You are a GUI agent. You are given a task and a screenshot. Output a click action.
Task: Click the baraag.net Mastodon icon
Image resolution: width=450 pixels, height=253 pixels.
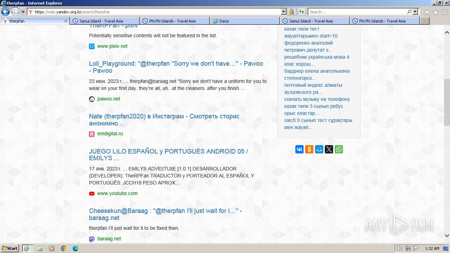92,239
